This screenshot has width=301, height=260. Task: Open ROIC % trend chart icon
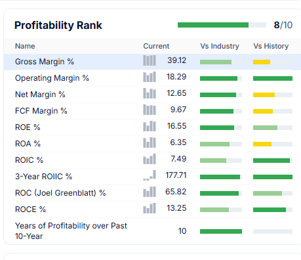pyautogui.click(x=150, y=159)
